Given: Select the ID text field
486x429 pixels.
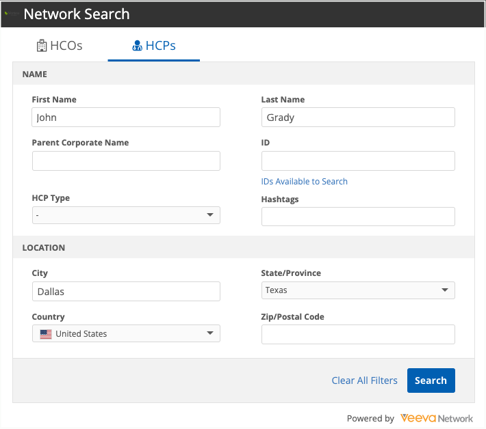Looking at the screenshot, I should [x=358, y=161].
